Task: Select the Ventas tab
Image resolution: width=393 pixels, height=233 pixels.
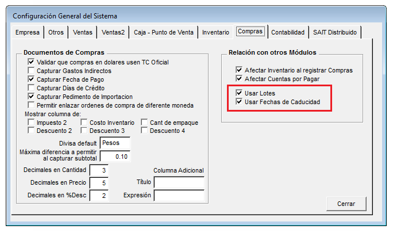Action: 83,32
